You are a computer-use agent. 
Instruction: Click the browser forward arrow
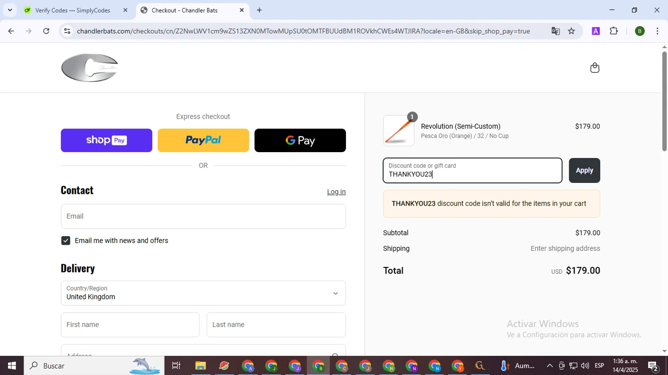[x=29, y=31]
